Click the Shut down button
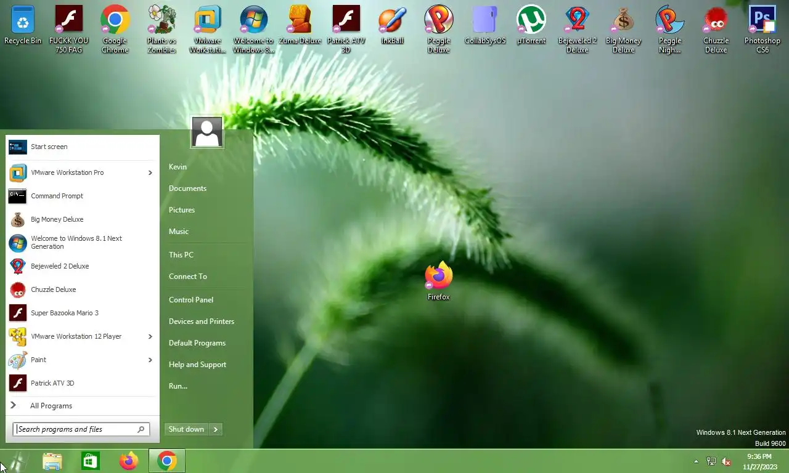 coord(186,429)
